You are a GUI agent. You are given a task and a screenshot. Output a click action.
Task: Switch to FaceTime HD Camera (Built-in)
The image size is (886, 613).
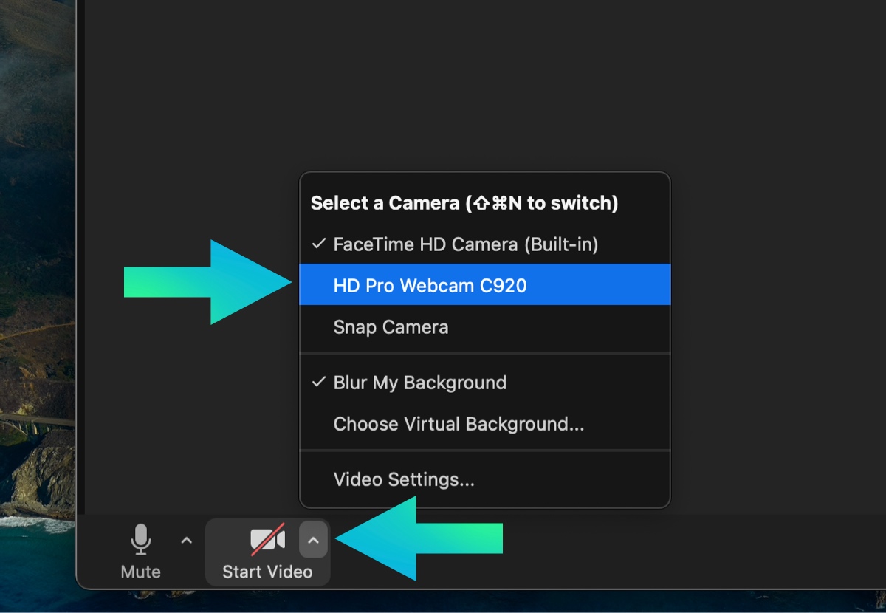[465, 244]
